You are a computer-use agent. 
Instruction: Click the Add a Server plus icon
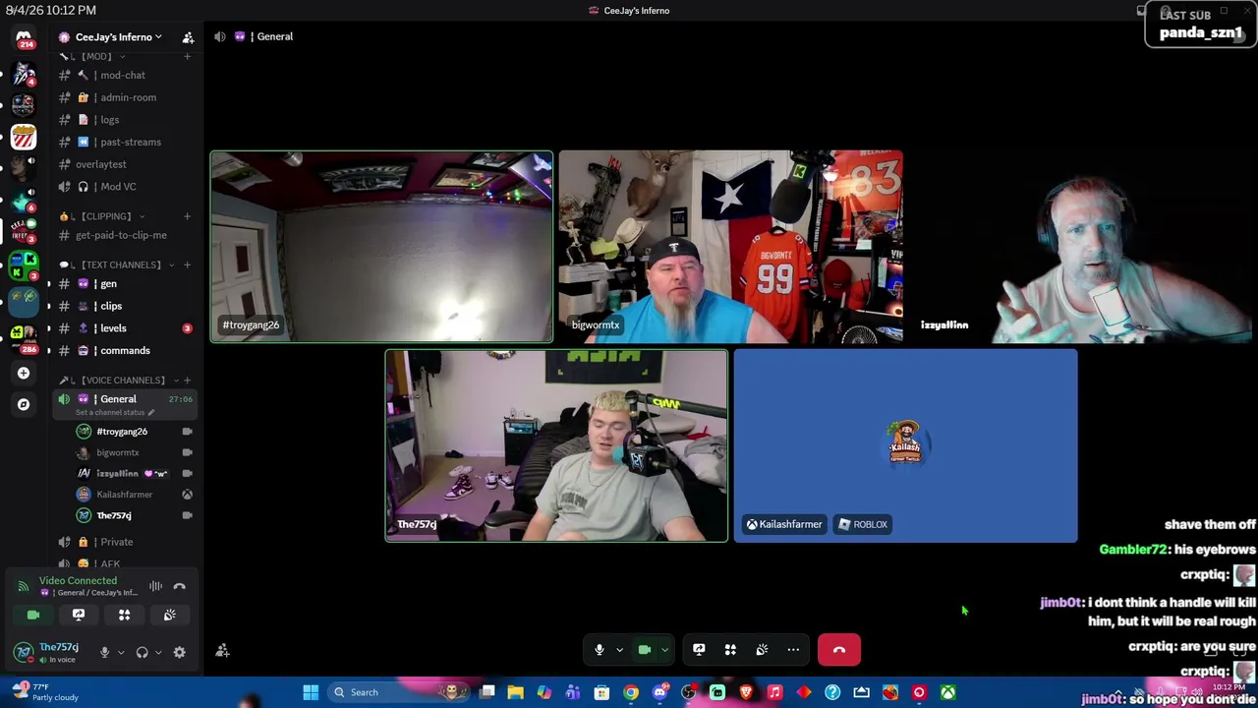coord(24,373)
